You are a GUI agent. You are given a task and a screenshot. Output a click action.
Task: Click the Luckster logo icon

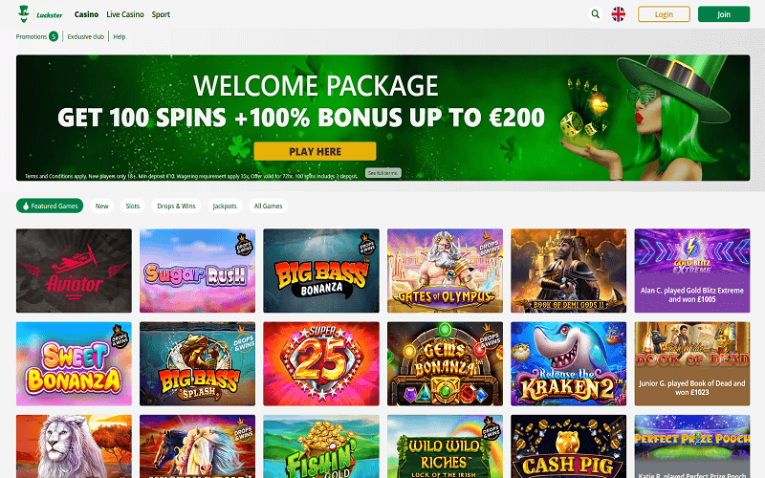(23, 14)
